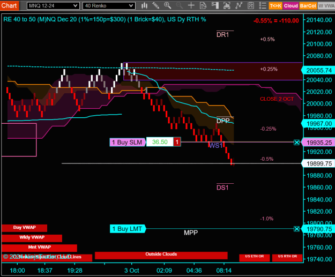Cancel the Buy SLM order X icon
The height and width of the screenshot is (277, 335).
pyautogui.click(x=296, y=142)
